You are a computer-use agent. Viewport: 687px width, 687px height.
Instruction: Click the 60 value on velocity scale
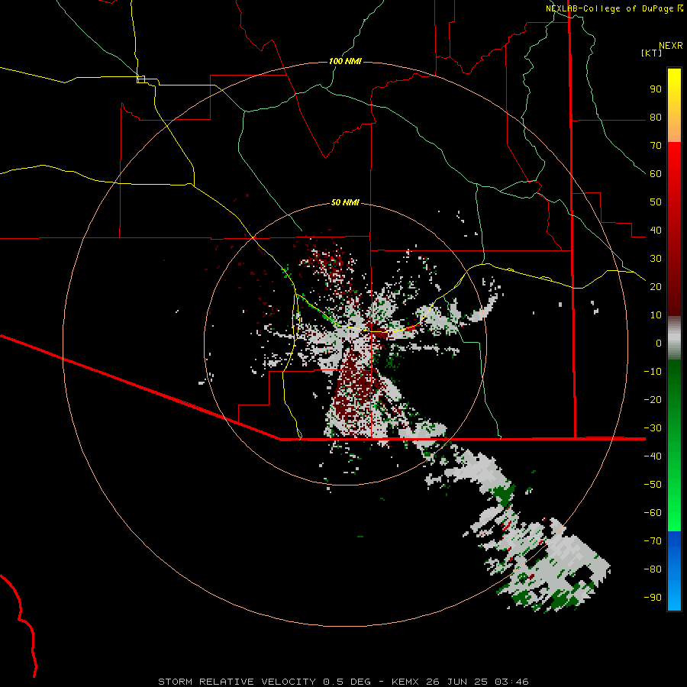[x=656, y=174]
